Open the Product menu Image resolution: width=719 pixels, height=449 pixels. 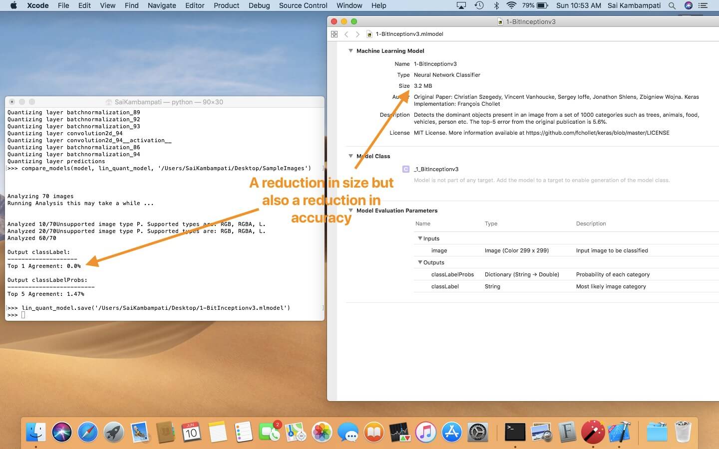coord(226,5)
